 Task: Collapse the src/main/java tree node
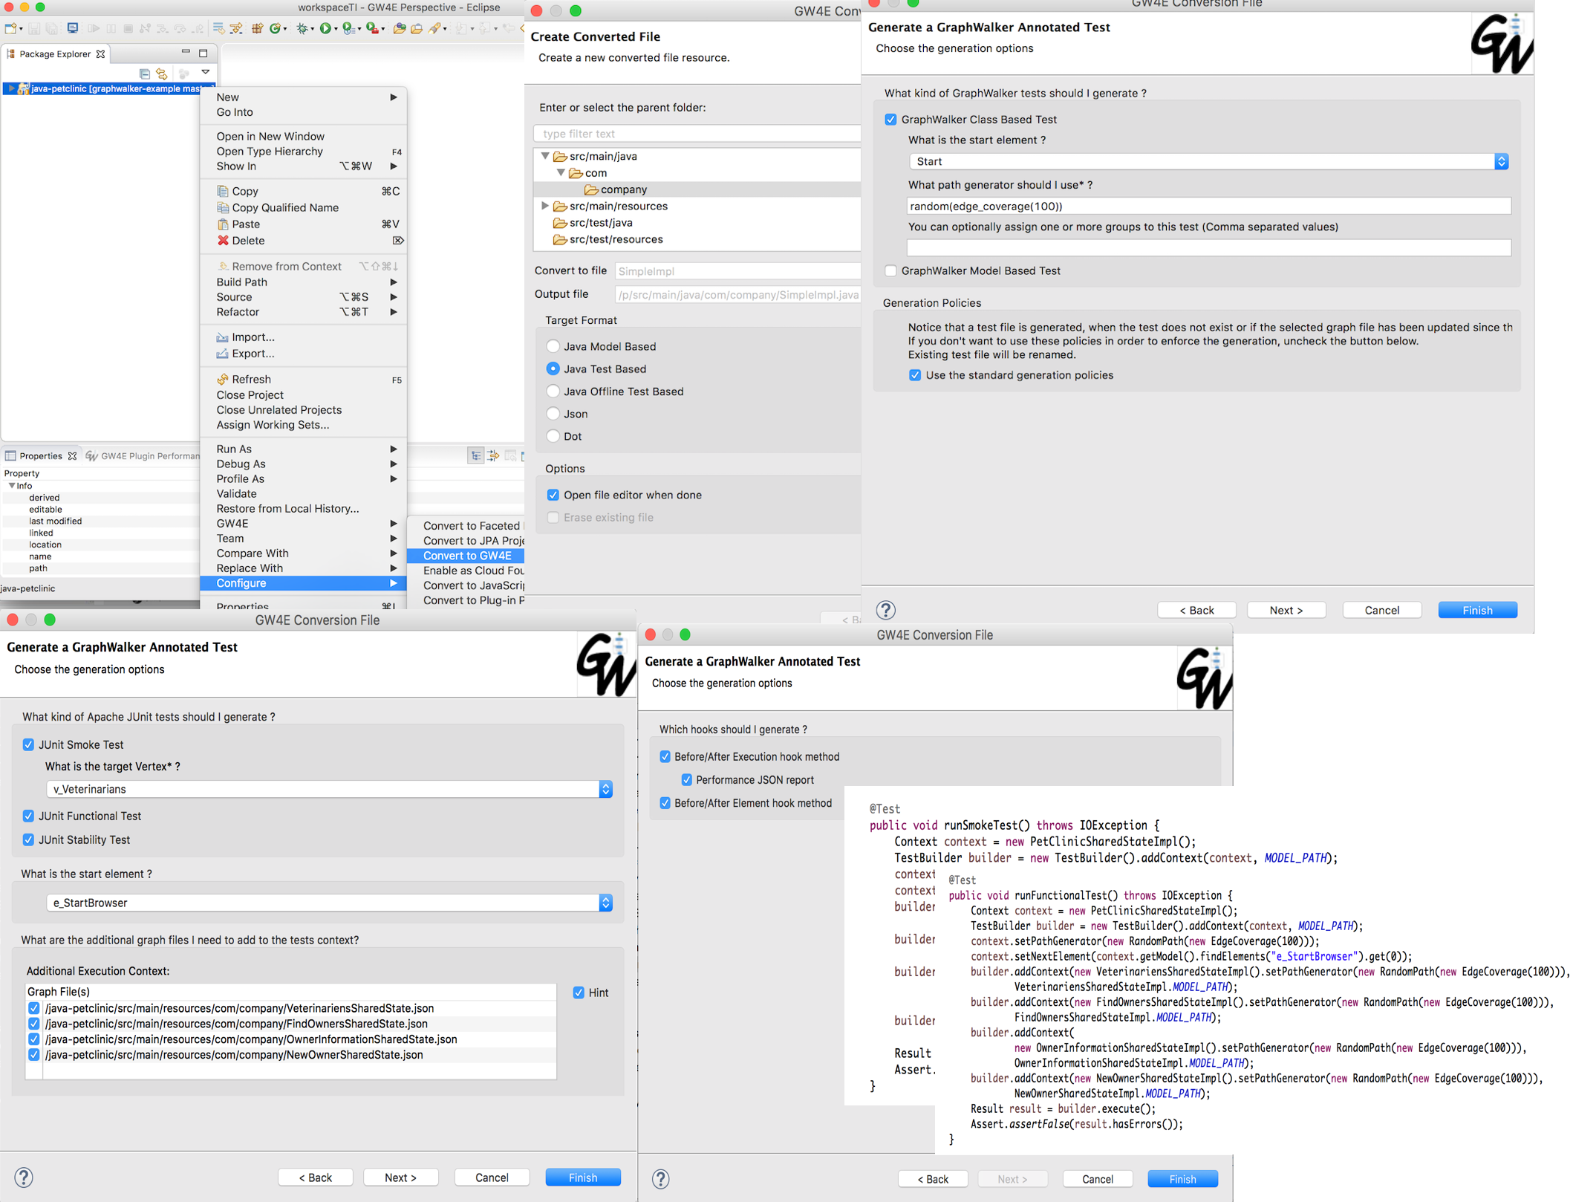[x=544, y=156]
